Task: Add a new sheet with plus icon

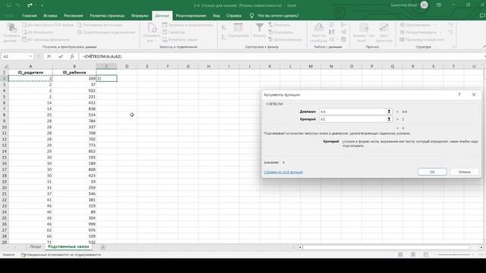Action: pyautogui.click(x=103, y=247)
